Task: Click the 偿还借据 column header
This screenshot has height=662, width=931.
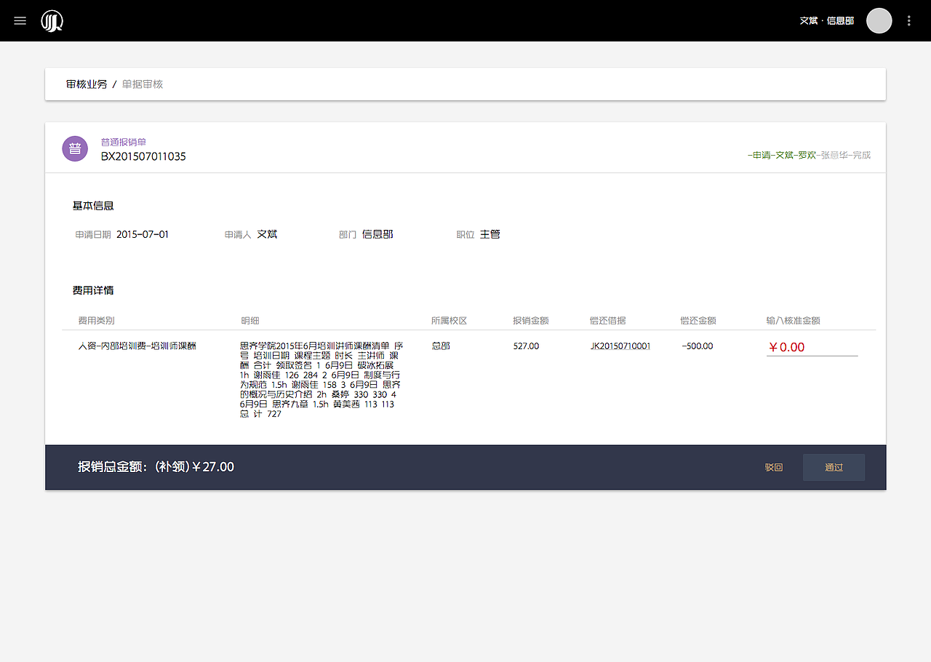Action: coord(608,321)
